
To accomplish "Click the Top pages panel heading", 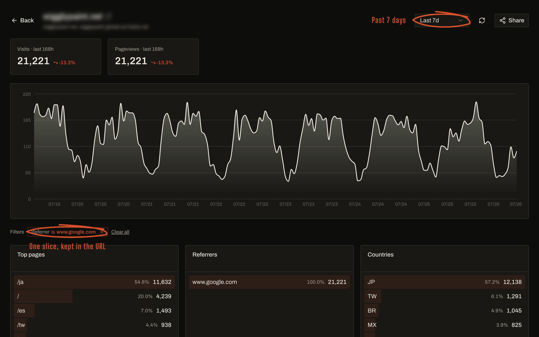I will pyautogui.click(x=31, y=255).
